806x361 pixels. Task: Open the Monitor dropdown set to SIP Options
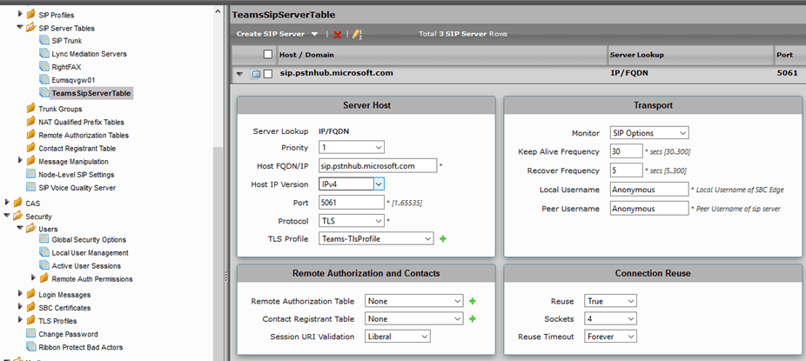click(648, 133)
